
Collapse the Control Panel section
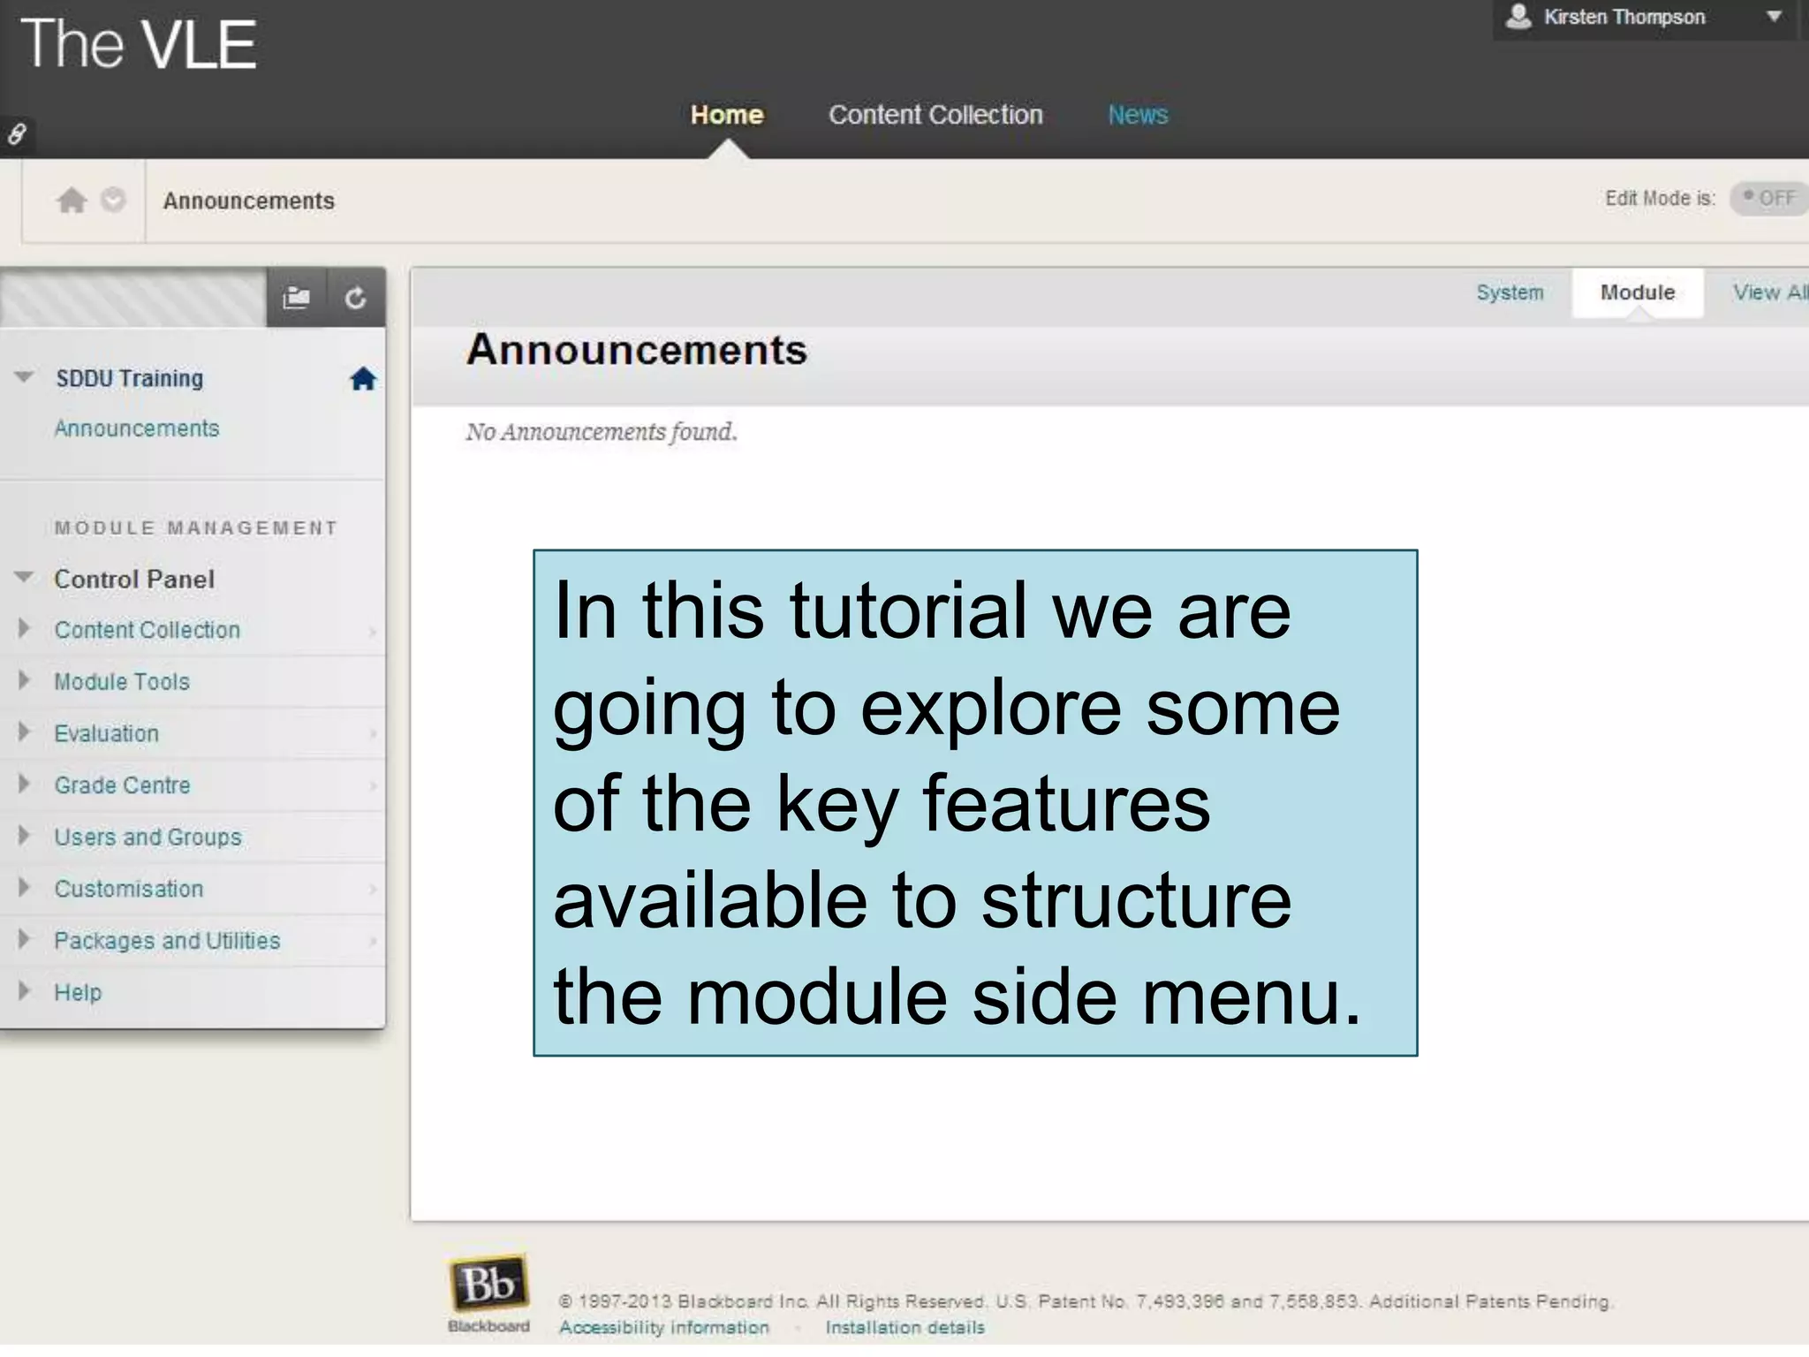(x=25, y=578)
